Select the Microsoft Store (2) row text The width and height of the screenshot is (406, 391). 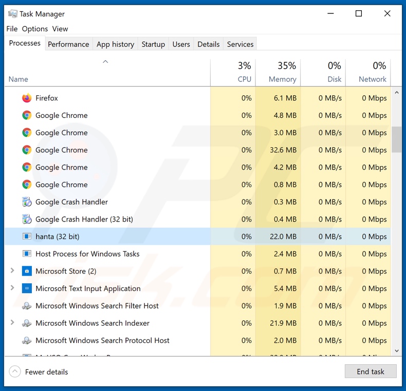(x=66, y=271)
